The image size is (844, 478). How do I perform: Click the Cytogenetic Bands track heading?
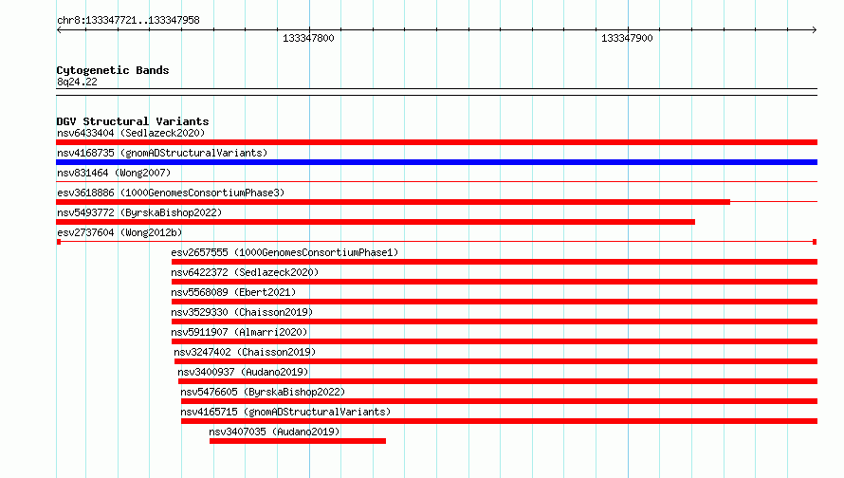tap(113, 70)
